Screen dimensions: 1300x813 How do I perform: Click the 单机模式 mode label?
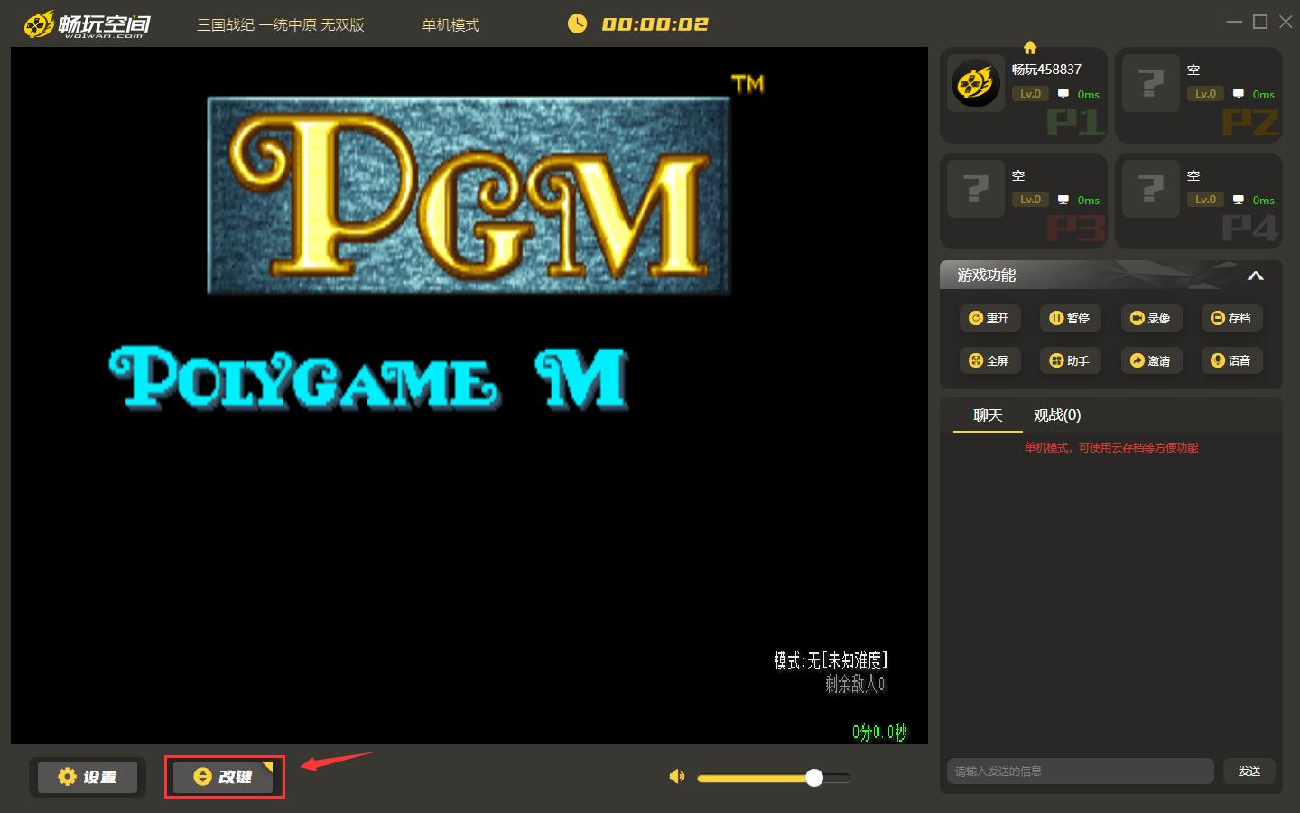pyautogui.click(x=450, y=24)
